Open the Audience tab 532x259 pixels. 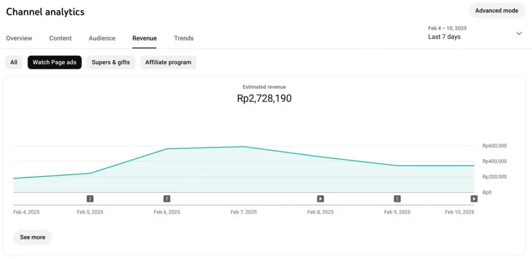coord(102,38)
